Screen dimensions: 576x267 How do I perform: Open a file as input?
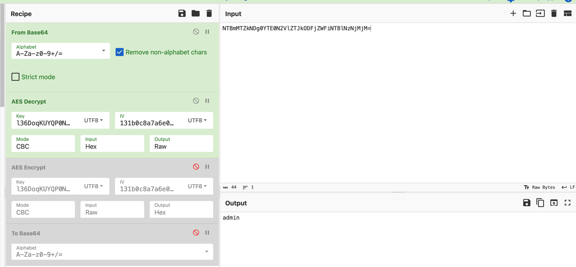pos(527,14)
